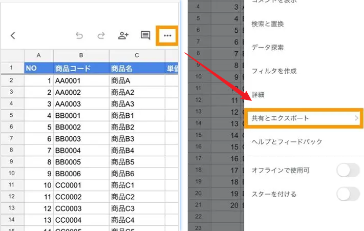The height and width of the screenshot is (231, 364).
Task: Open the three-dot more menu
Action: tap(167, 35)
